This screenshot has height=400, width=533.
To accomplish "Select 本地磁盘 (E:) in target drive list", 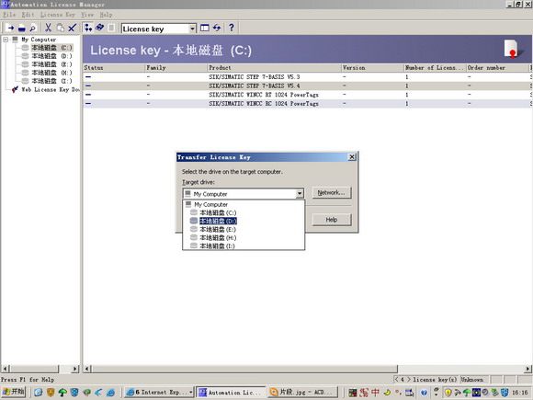I will [218, 229].
